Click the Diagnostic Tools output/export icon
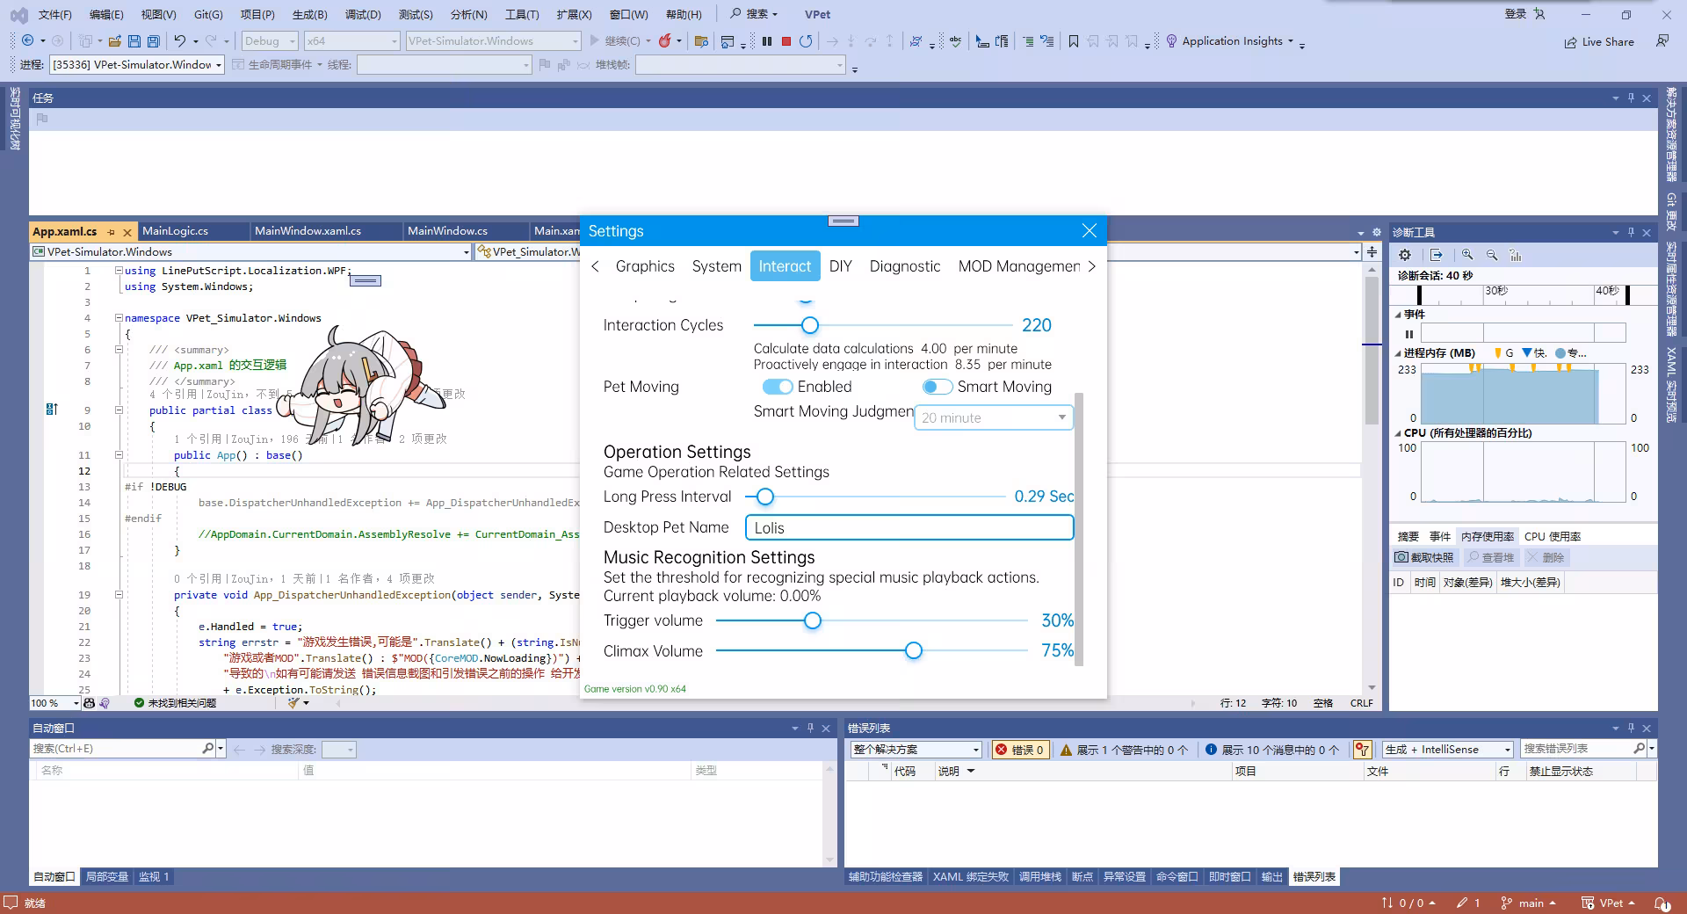1687x914 pixels. (x=1437, y=255)
